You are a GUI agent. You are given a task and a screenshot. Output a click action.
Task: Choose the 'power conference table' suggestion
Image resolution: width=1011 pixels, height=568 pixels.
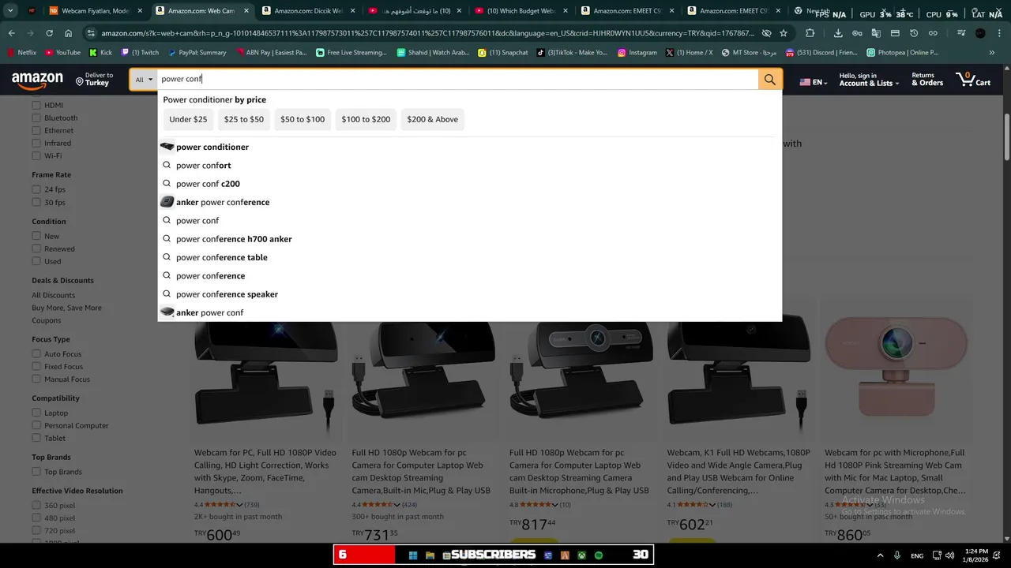(x=470, y=257)
